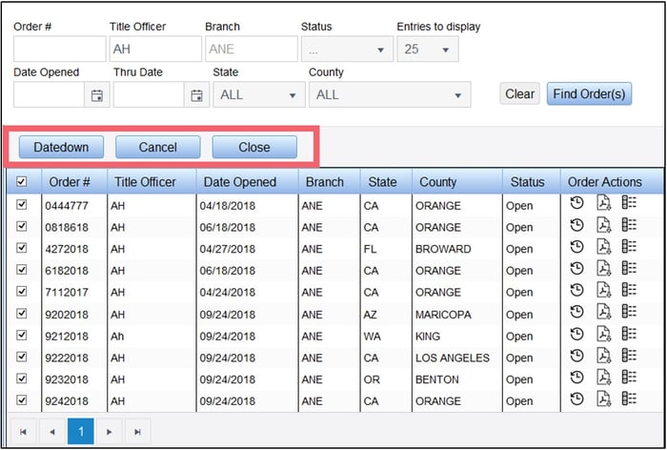Open list icon for order 9202018
Screen dimensions: 667x450
(x=629, y=312)
